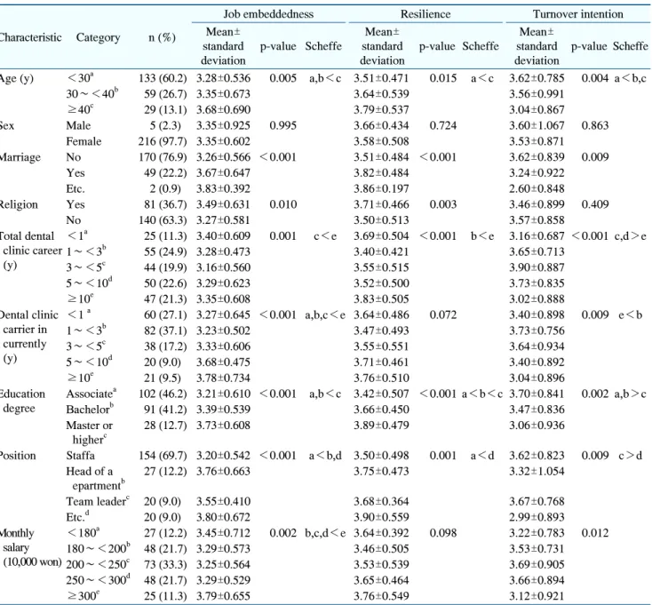
Task: Select the cell '154 (69.7)'
Action: point(163,456)
